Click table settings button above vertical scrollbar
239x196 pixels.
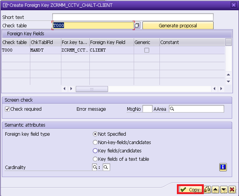(228, 42)
